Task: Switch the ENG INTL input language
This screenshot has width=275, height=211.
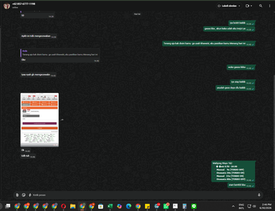Action: 241,206
